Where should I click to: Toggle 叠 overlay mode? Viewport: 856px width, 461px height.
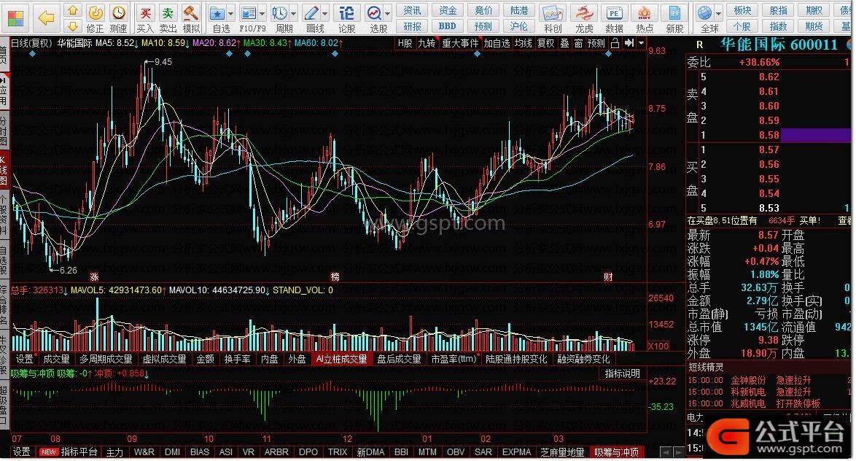[x=564, y=43]
